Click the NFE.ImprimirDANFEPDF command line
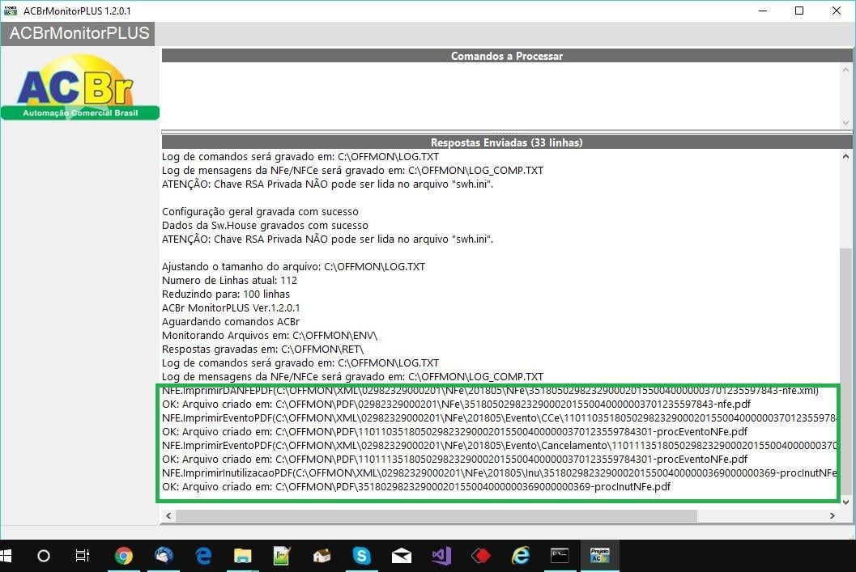The width and height of the screenshot is (856, 572). [x=490, y=391]
